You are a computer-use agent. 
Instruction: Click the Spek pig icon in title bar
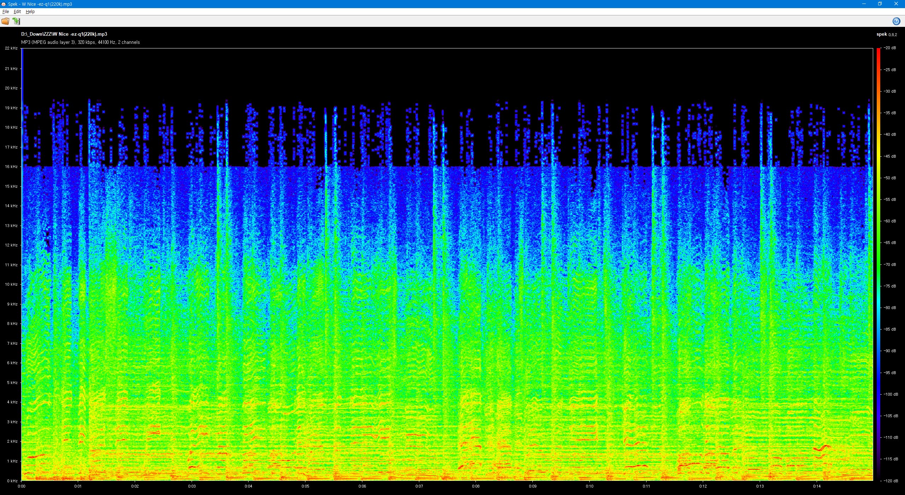coord(4,4)
